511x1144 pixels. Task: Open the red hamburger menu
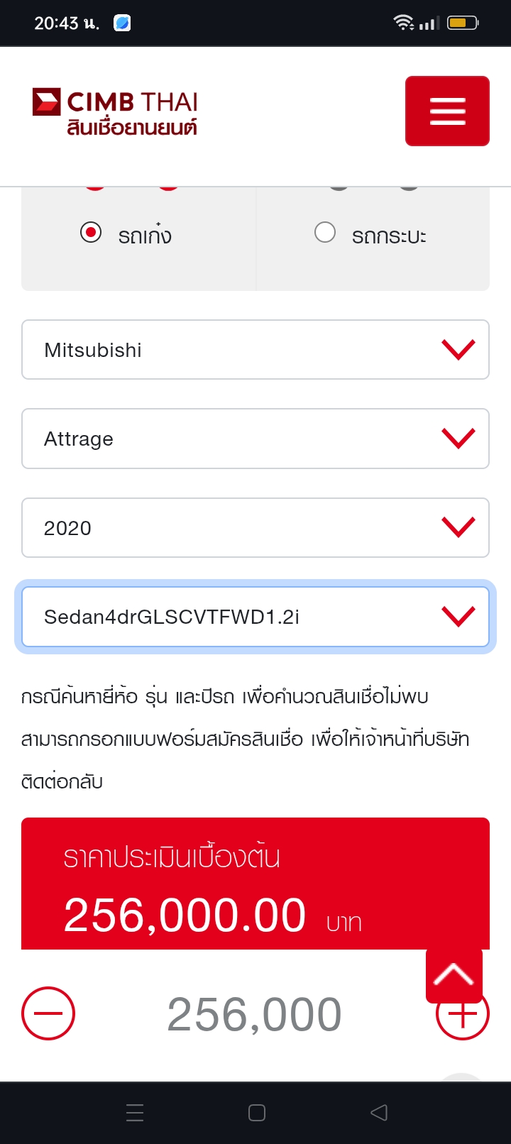[x=447, y=111]
